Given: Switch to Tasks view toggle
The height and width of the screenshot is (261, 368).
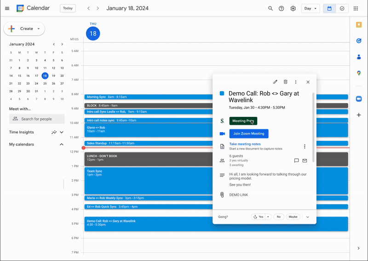Looking at the screenshot, I should pos(342,8).
